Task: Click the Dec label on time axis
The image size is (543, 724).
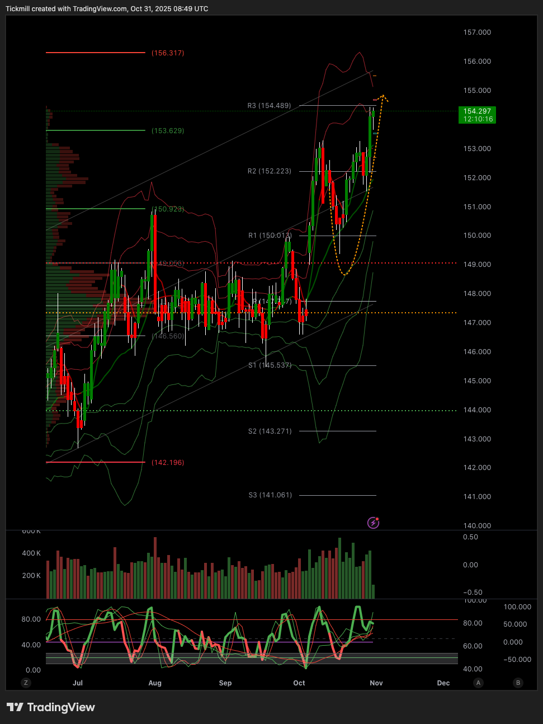Action: tap(443, 683)
